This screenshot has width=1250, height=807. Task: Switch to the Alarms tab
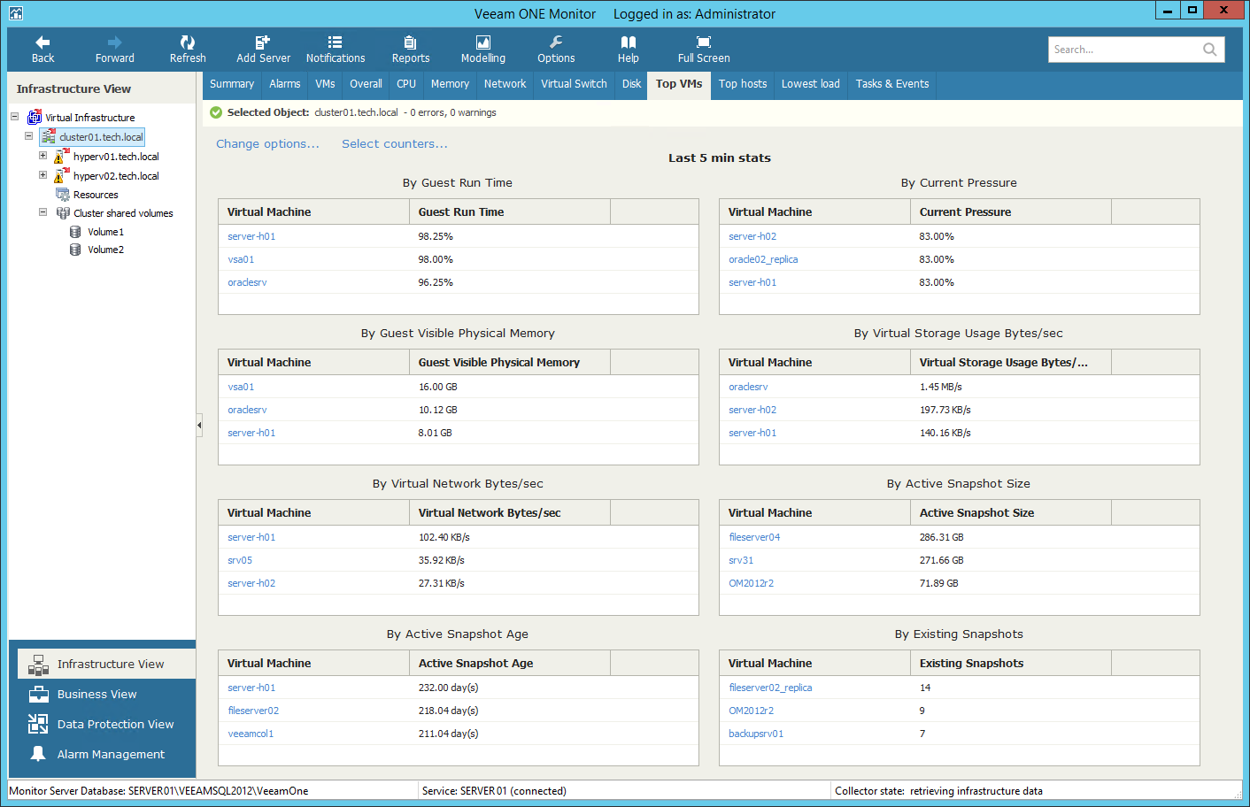click(x=284, y=84)
